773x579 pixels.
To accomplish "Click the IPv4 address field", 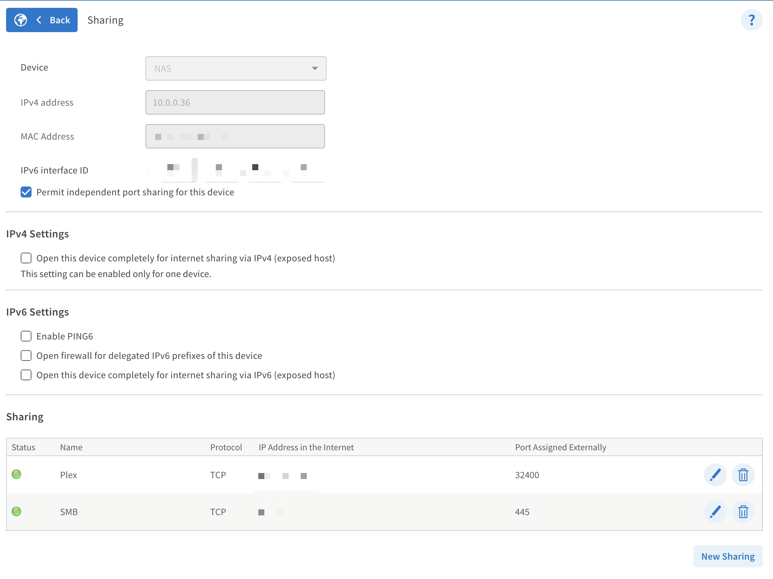I will point(235,102).
